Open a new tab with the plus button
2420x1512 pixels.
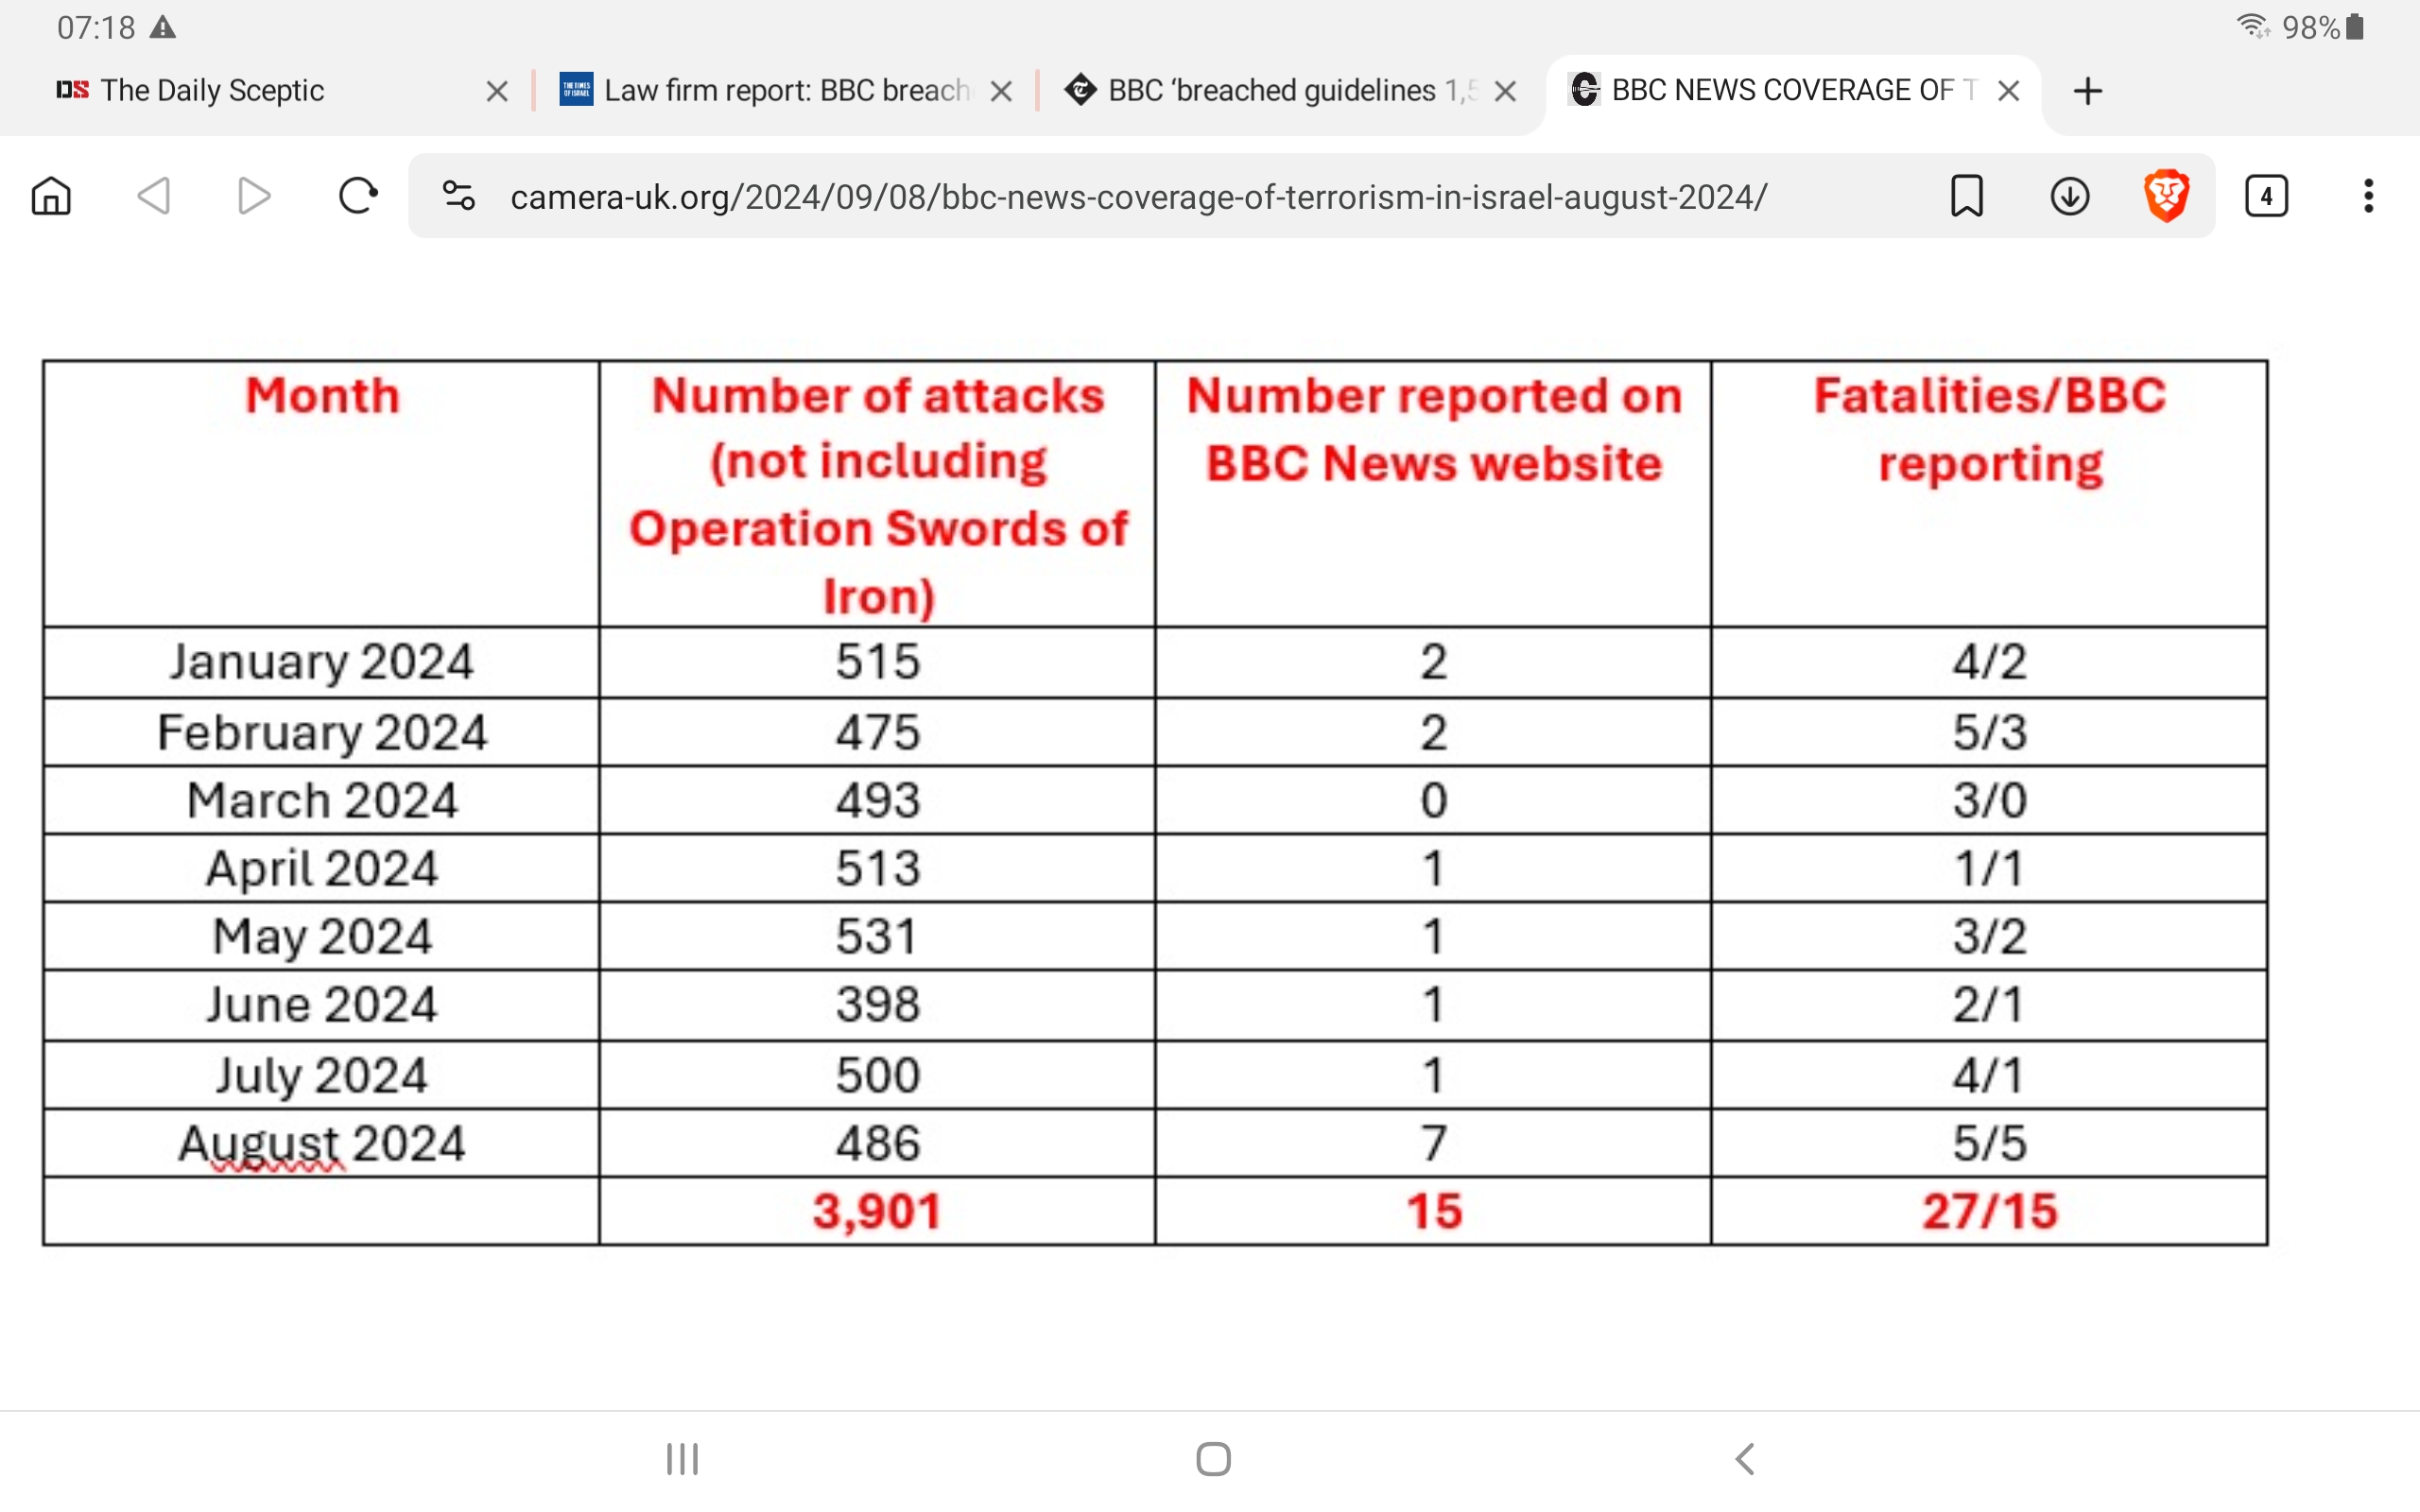click(2088, 92)
